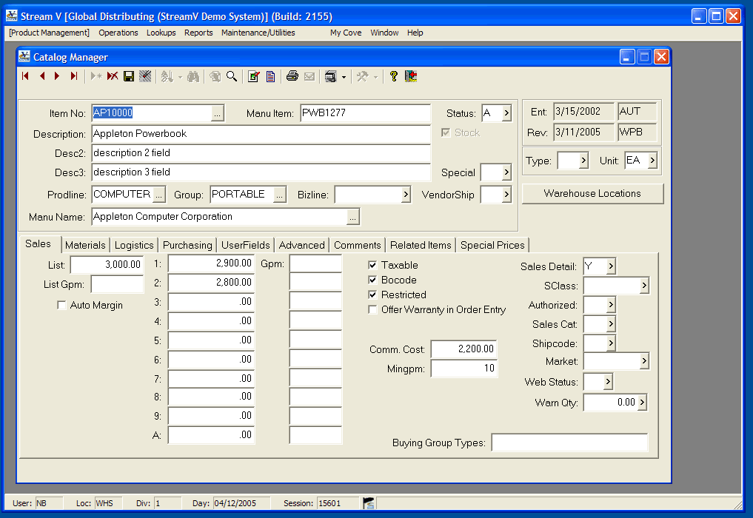Click the Stream V application title icon

[x=12, y=16]
